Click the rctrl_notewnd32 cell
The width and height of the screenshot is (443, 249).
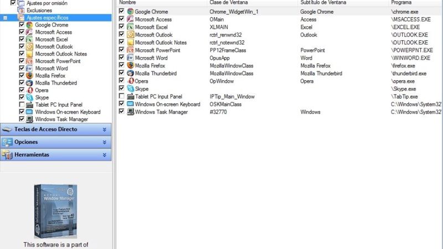(x=227, y=43)
